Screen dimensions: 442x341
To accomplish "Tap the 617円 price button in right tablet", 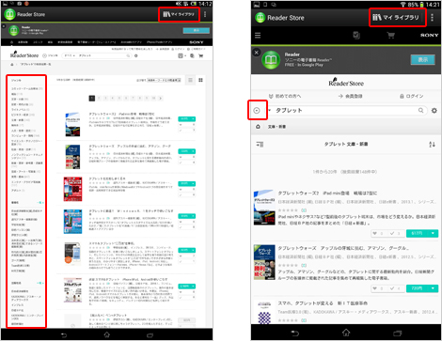I will (417, 233).
